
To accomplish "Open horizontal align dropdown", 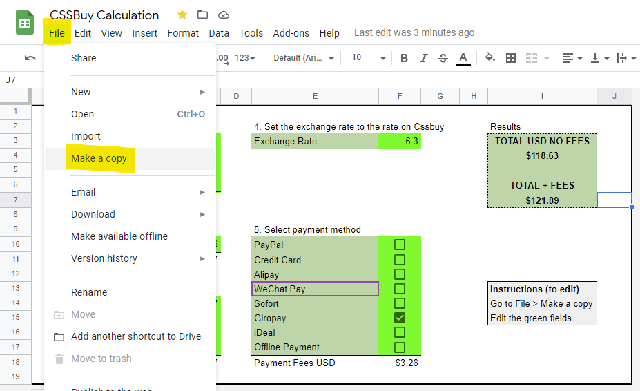I will click(x=572, y=58).
